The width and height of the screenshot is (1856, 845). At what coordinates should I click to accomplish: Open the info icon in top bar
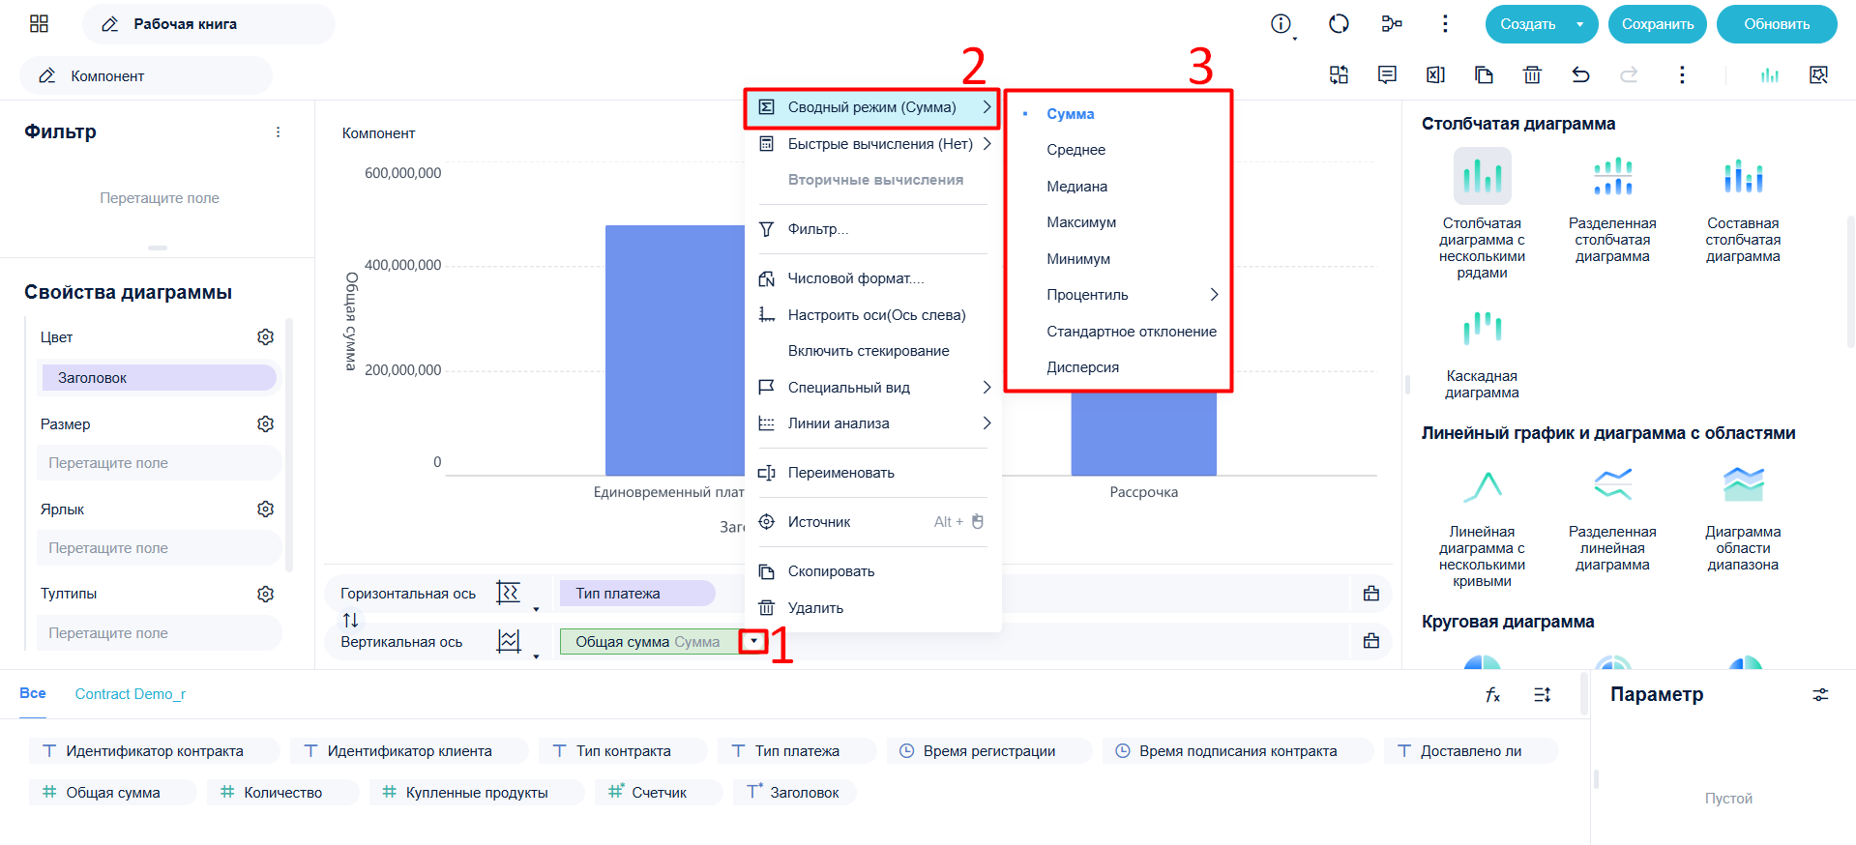tap(1281, 24)
